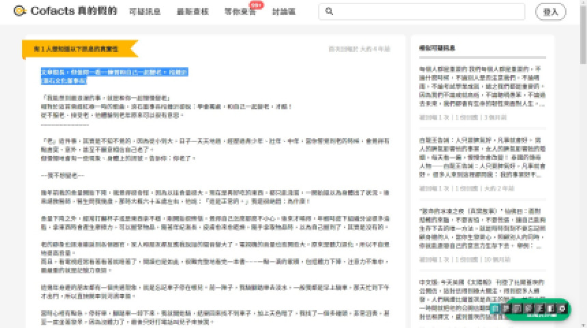Click the Cofacts logo icon

pos(20,12)
